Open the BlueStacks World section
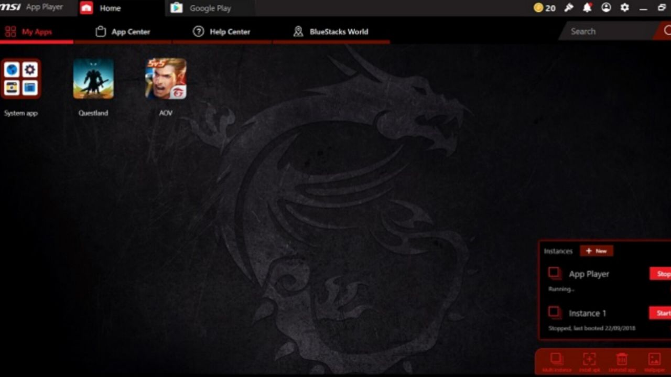Image resolution: width=671 pixels, height=377 pixels. [331, 31]
